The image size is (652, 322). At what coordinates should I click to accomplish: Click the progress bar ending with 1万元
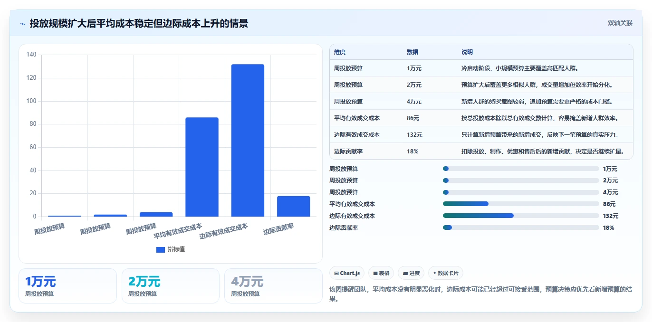[x=521, y=169]
